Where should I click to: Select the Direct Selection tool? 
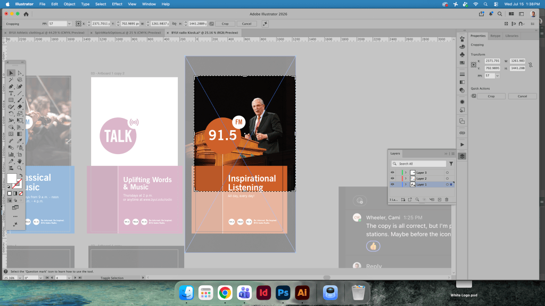(20, 73)
